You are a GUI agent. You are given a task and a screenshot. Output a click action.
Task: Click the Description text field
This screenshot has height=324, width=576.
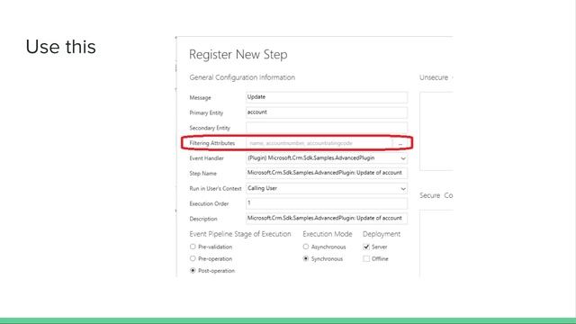327,218
